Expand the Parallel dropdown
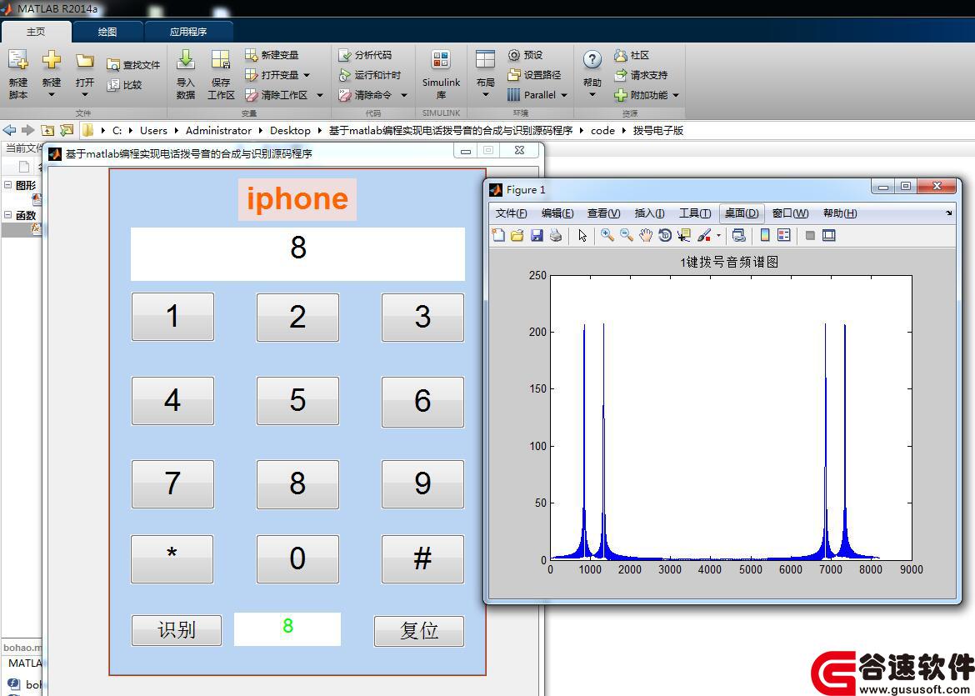975x696 pixels. [564, 95]
